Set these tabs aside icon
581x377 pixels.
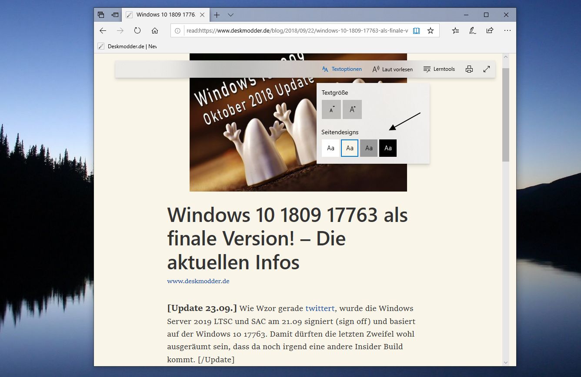(x=115, y=15)
